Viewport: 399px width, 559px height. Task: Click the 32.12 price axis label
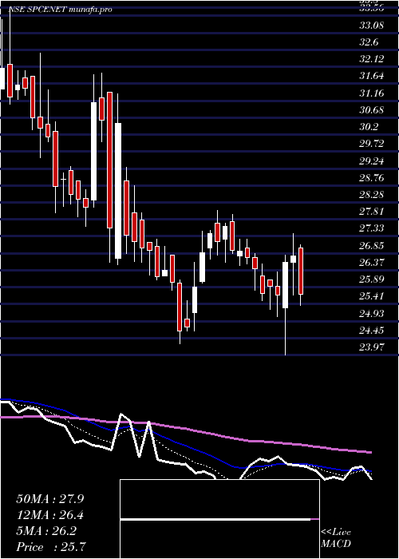(372, 59)
